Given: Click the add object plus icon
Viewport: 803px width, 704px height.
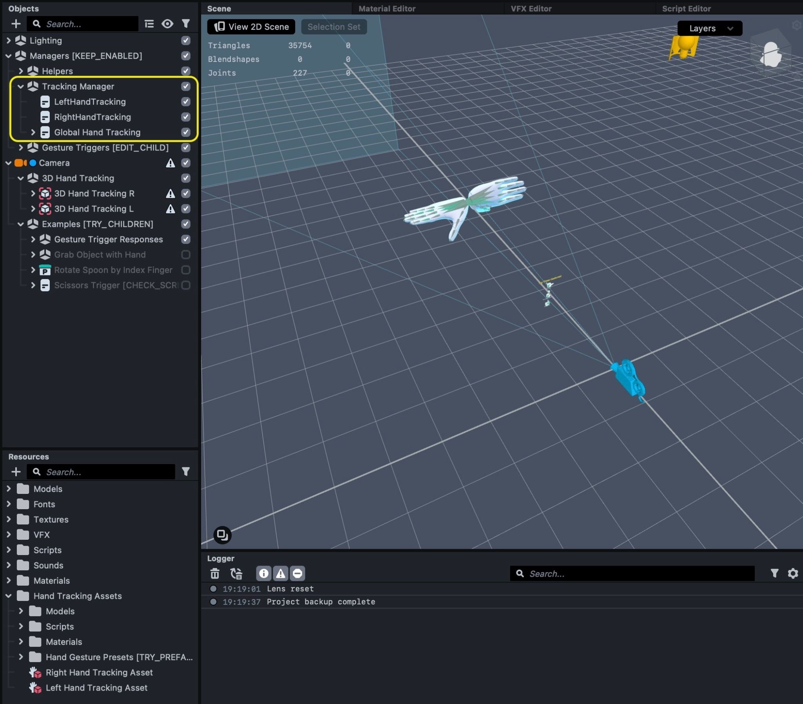Looking at the screenshot, I should [16, 24].
